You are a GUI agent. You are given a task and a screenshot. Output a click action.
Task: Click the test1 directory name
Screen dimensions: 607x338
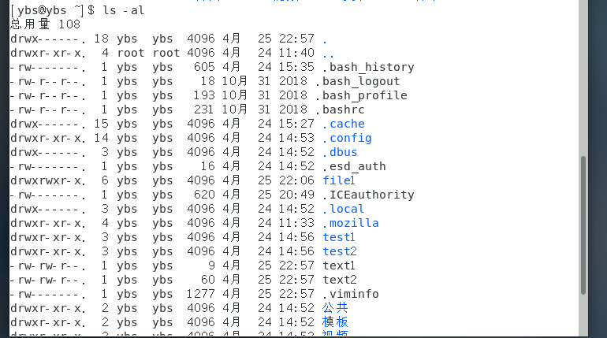coord(339,237)
